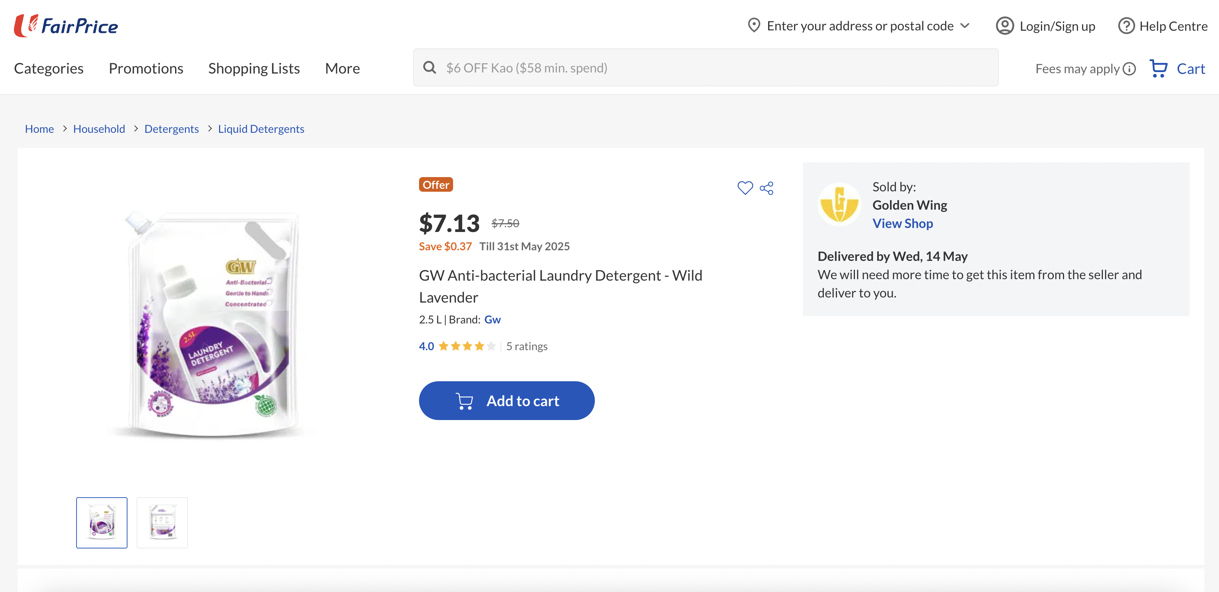The height and width of the screenshot is (592, 1219).
Task: Click the 4.0 rating score
Action: pos(426,346)
